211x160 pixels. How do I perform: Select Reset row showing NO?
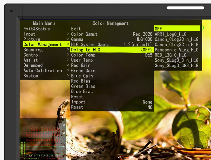tap(112, 107)
